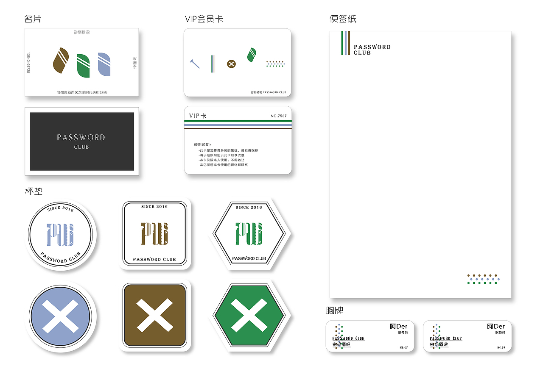Click the dark PASSWORD CLUB business card back
Viewport: 543px width, 377px height.
[x=82, y=141]
